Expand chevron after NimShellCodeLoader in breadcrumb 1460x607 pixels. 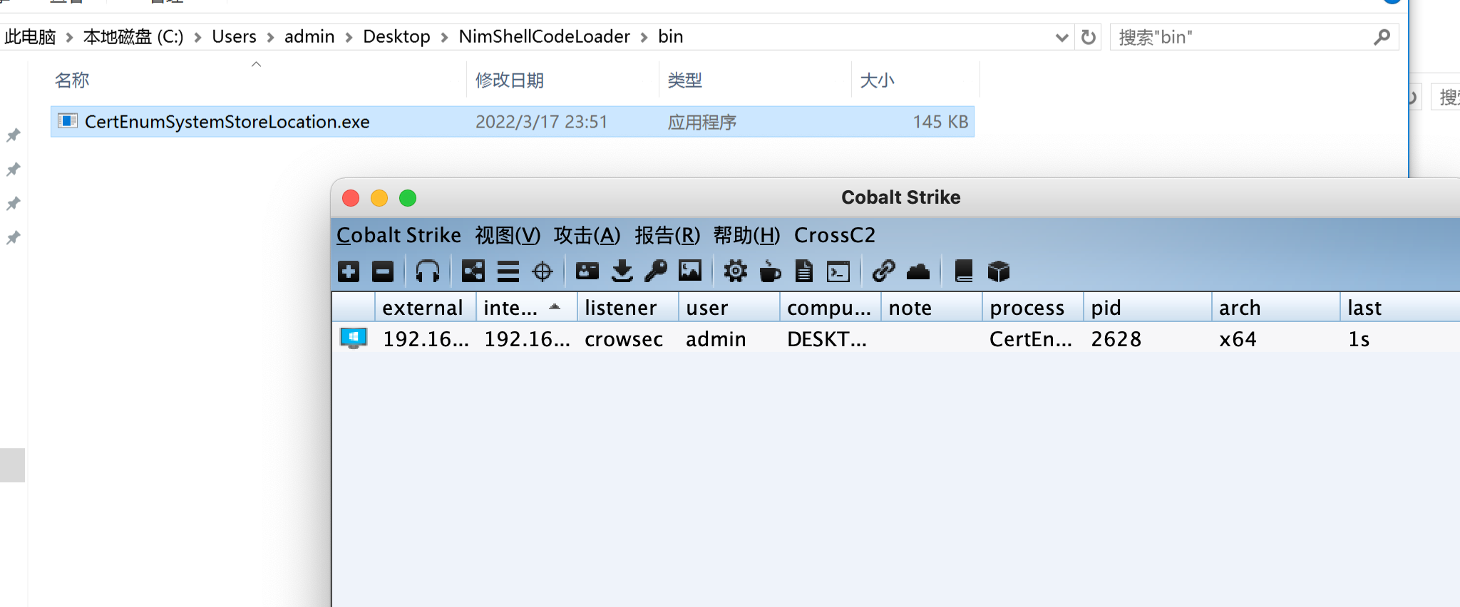(644, 37)
